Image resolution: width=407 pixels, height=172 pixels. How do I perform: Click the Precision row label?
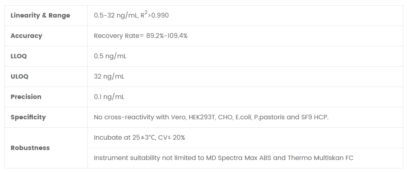click(x=26, y=97)
